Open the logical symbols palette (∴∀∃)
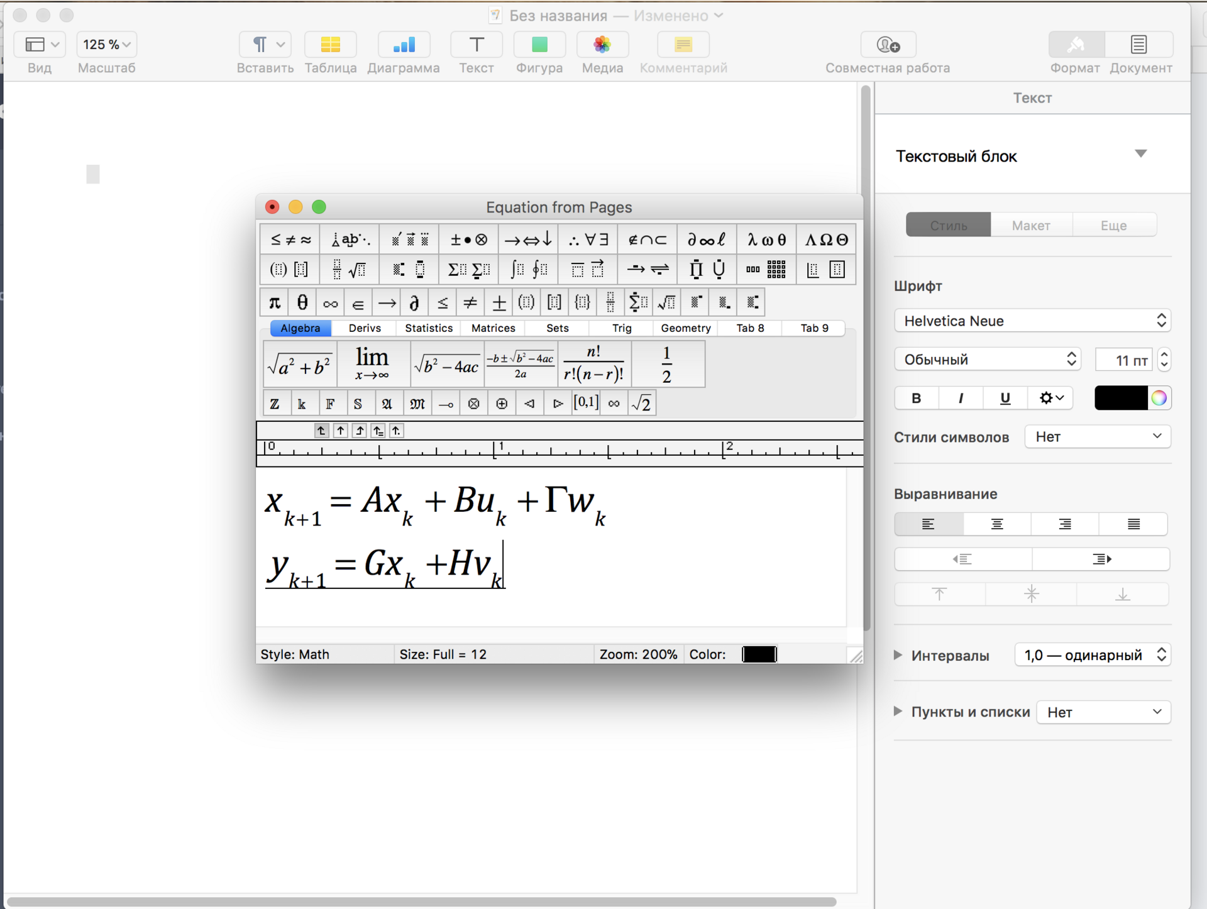 coord(588,240)
